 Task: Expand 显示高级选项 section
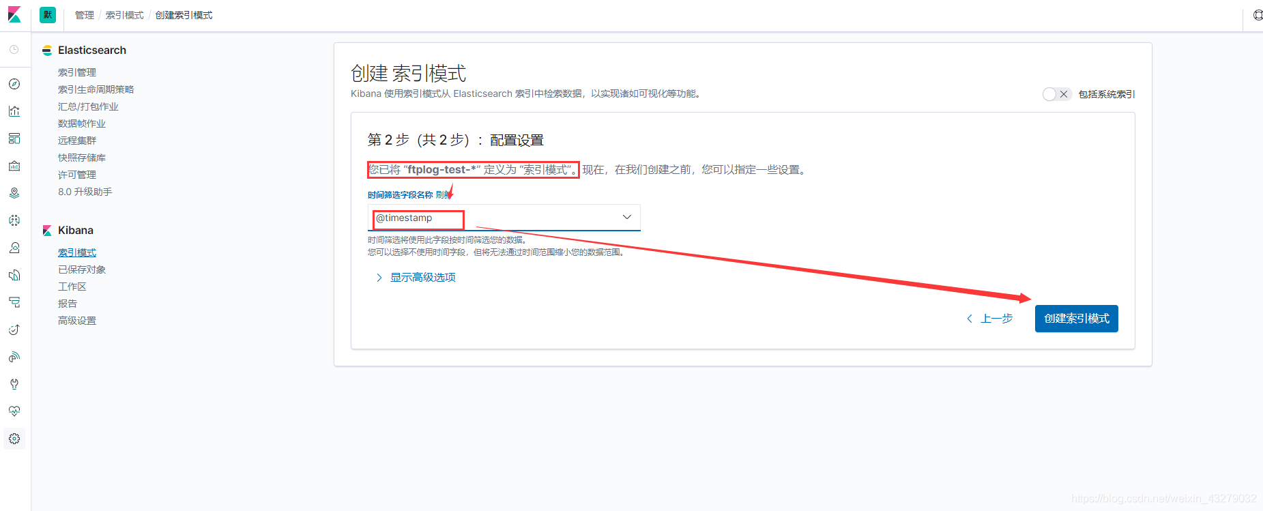pyautogui.click(x=416, y=277)
